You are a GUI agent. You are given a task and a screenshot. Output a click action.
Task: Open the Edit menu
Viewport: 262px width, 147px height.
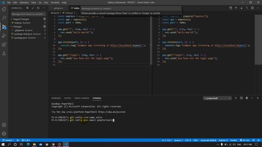click(15, 2)
